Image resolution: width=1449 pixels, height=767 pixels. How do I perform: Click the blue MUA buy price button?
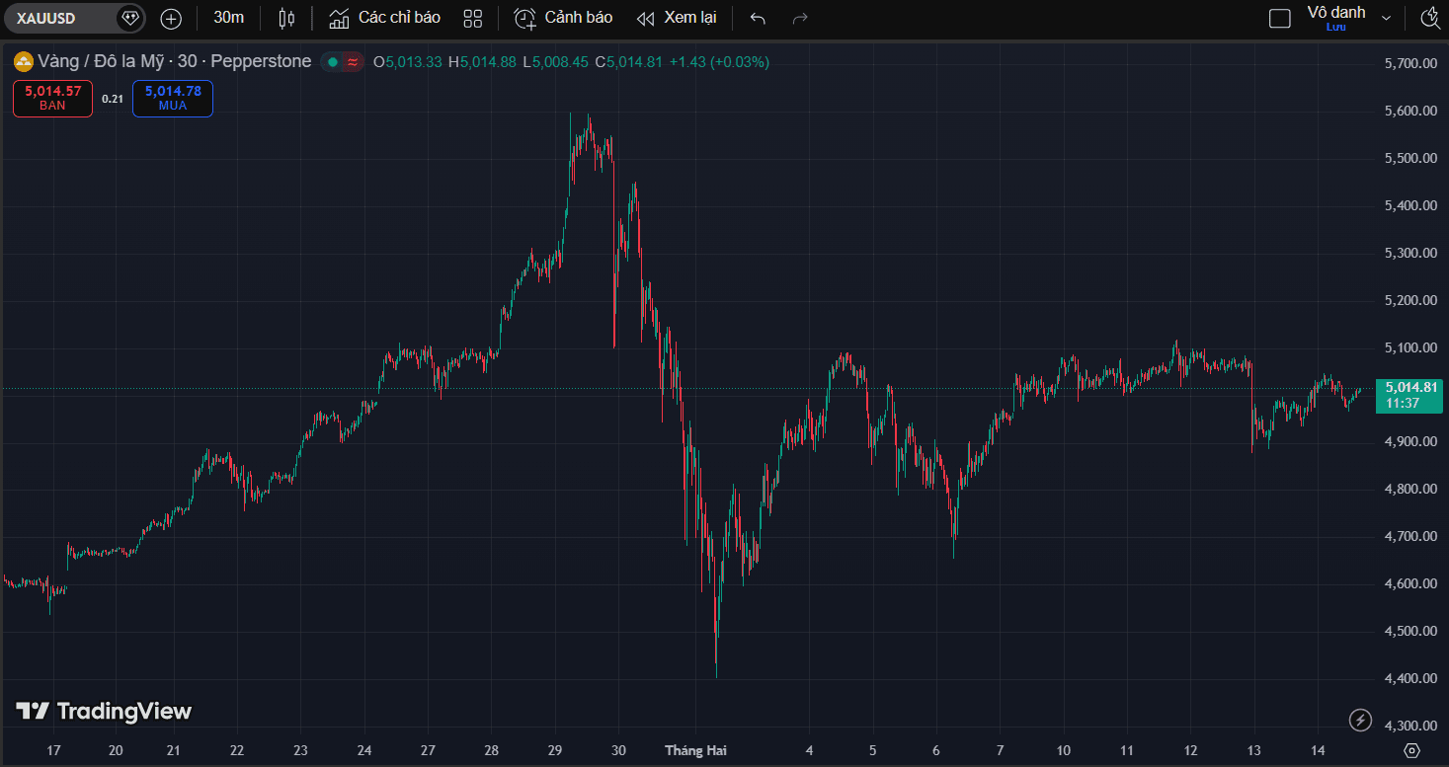tap(173, 98)
